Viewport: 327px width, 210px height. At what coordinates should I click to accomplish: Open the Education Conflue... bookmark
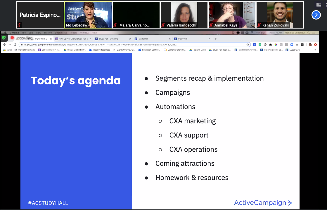click(149, 50)
